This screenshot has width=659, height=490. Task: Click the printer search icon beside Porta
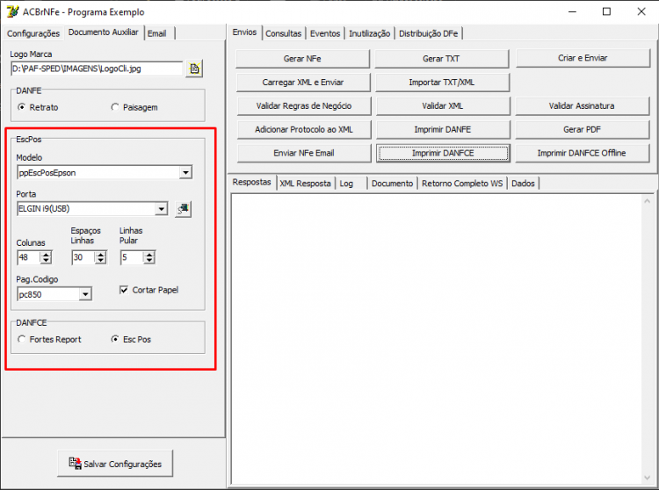coord(183,209)
